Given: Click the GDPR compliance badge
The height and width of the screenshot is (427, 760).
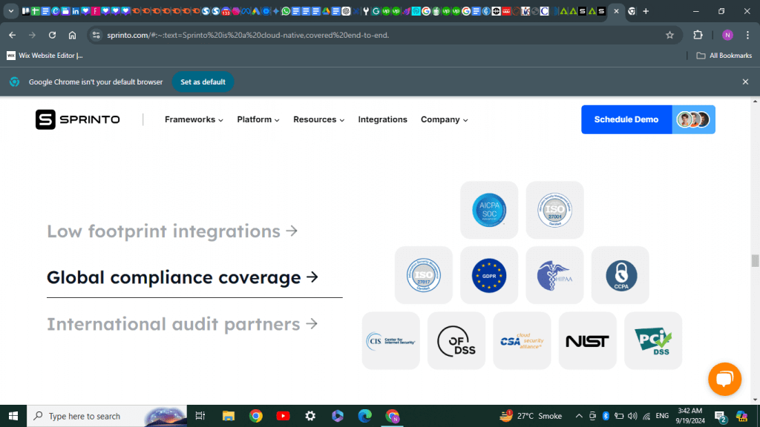Looking at the screenshot, I should click(488, 275).
